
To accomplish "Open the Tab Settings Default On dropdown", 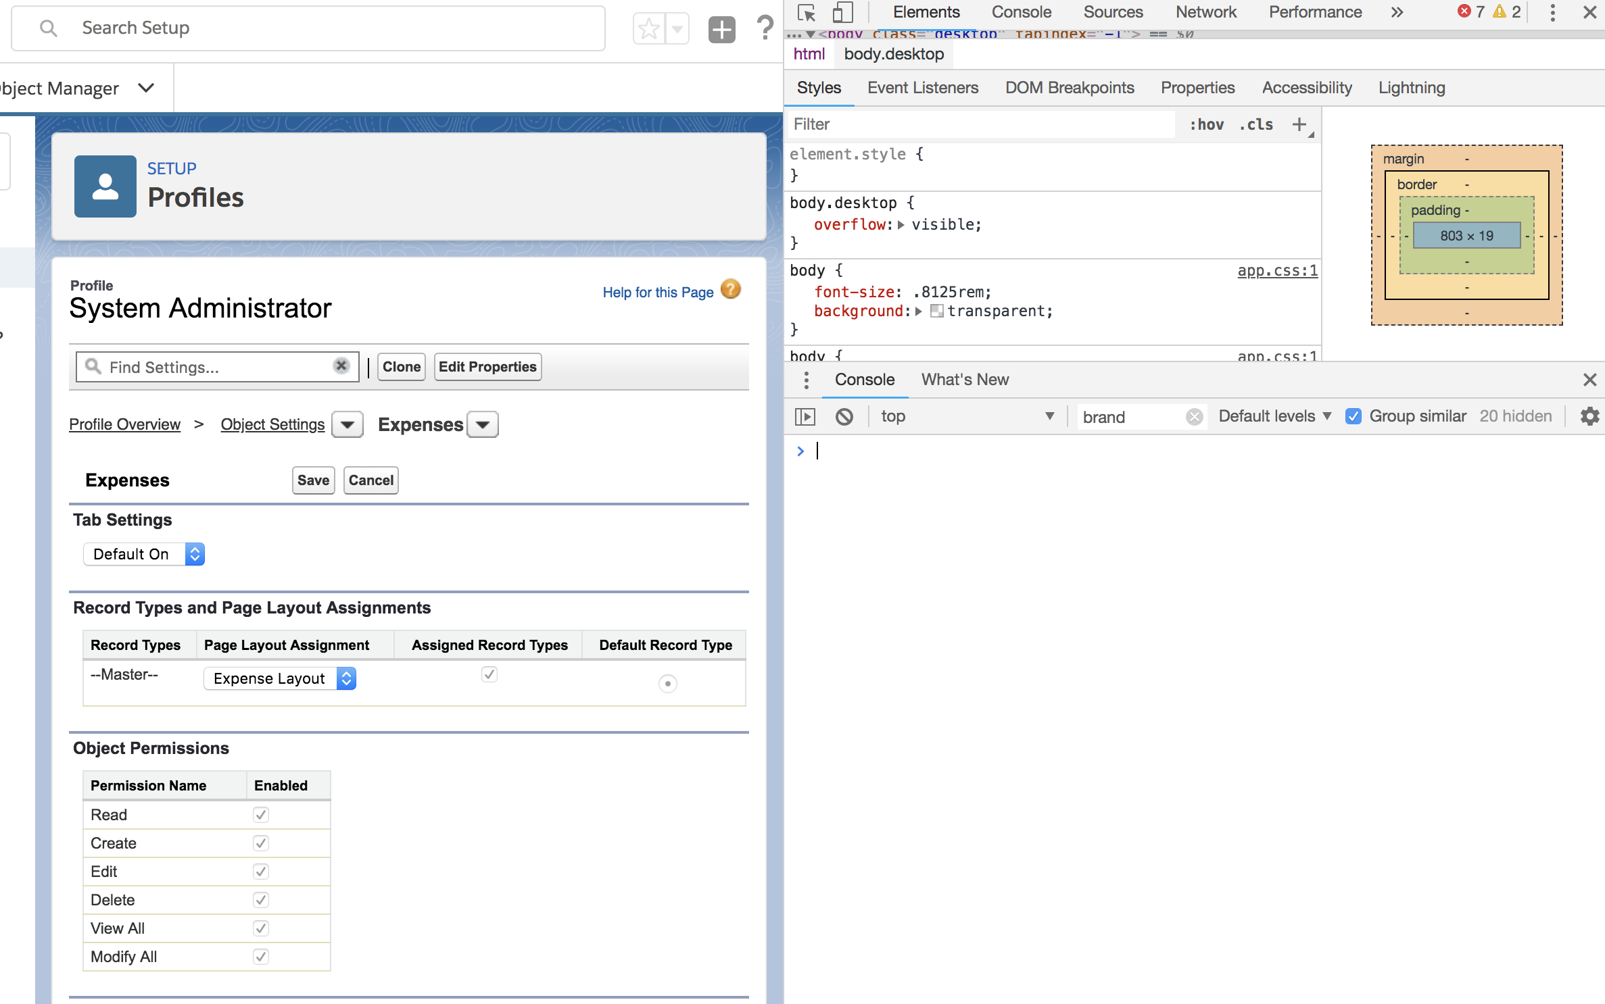I will click(143, 554).
